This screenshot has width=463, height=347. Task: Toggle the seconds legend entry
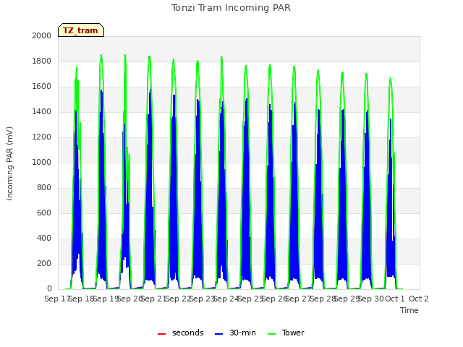click(181, 333)
